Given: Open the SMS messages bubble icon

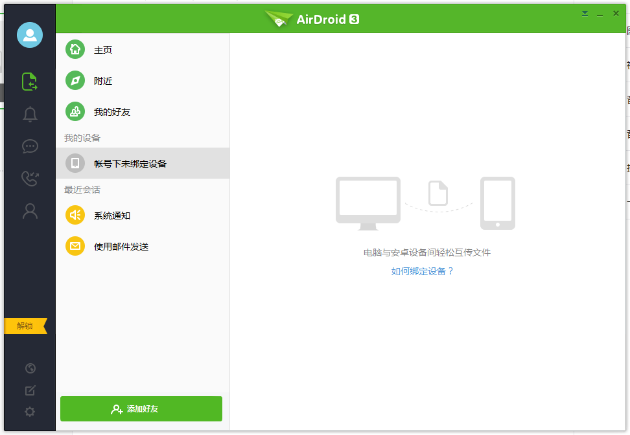Looking at the screenshot, I should point(30,146).
